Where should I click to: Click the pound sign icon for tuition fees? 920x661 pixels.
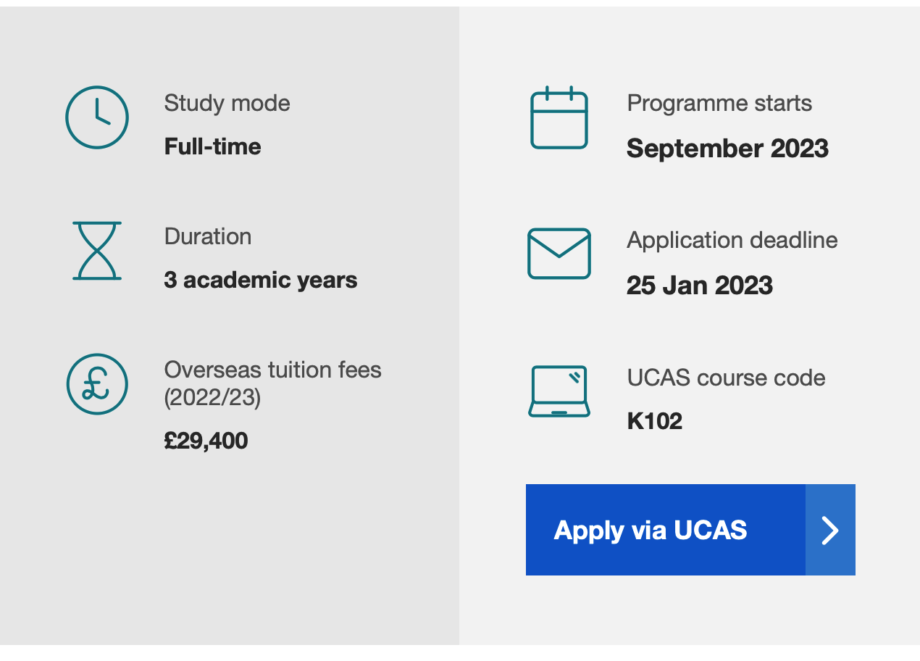click(97, 384)
